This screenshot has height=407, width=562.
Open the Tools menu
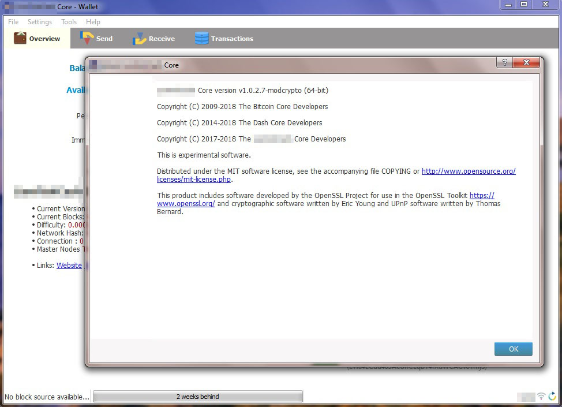pyautogui.click(x=69, y=22)
